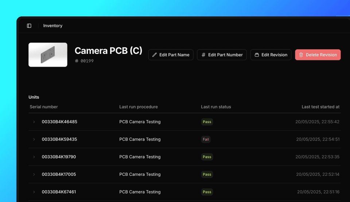
Task: Toggle the sidebar panel icon
Action: coord(29,26)
